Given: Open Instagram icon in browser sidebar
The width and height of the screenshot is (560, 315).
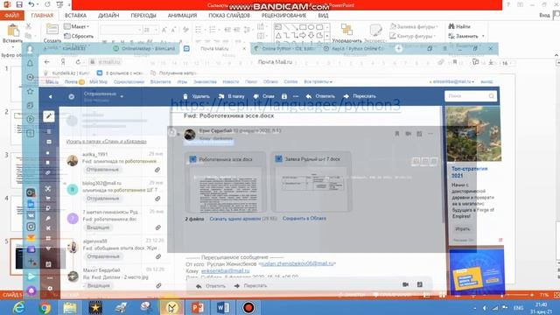Looking at the screenshot, I should pyautogui.click(x=31, y=227).
